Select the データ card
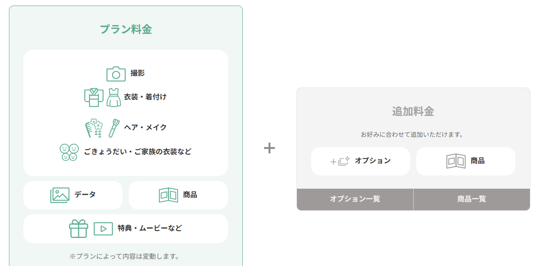 pyautogui.click(x=73, y=195)
